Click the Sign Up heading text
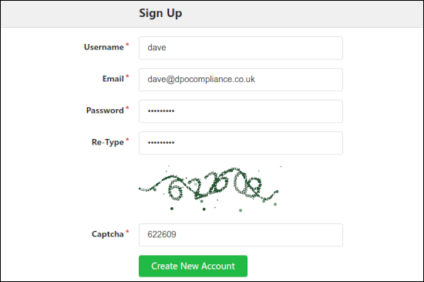The width and height of the screenshot is (424, 282). [x=160, y=13]
